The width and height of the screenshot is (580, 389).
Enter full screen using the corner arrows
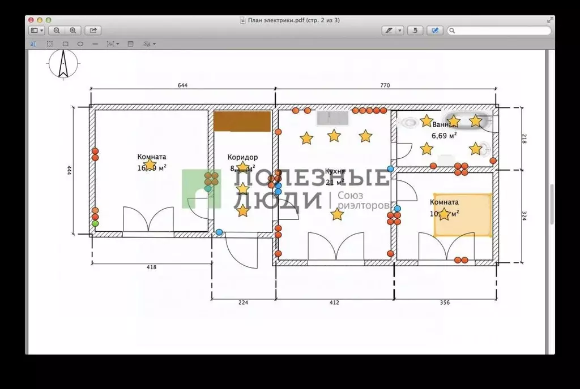549,20
